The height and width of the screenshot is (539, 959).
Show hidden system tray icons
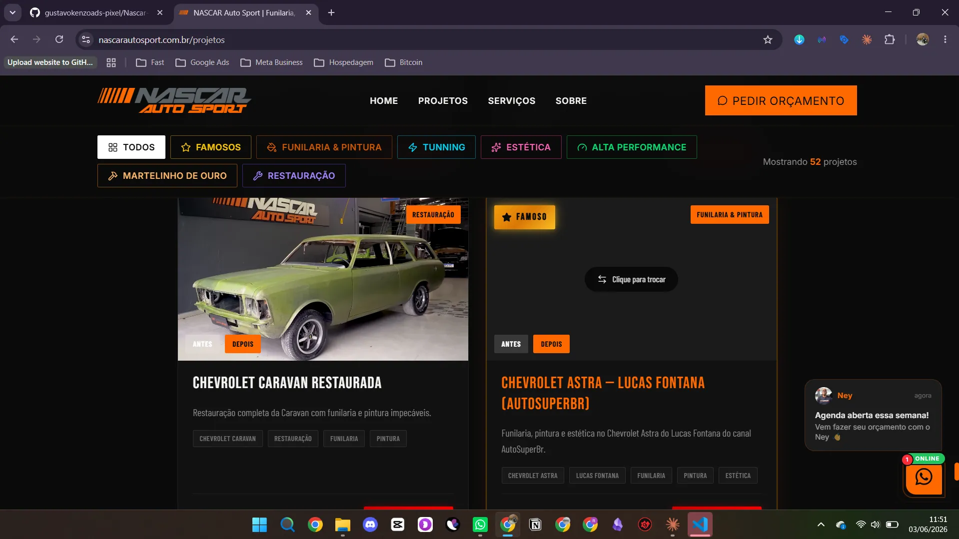pyautogui.click(x=821, y=525)
